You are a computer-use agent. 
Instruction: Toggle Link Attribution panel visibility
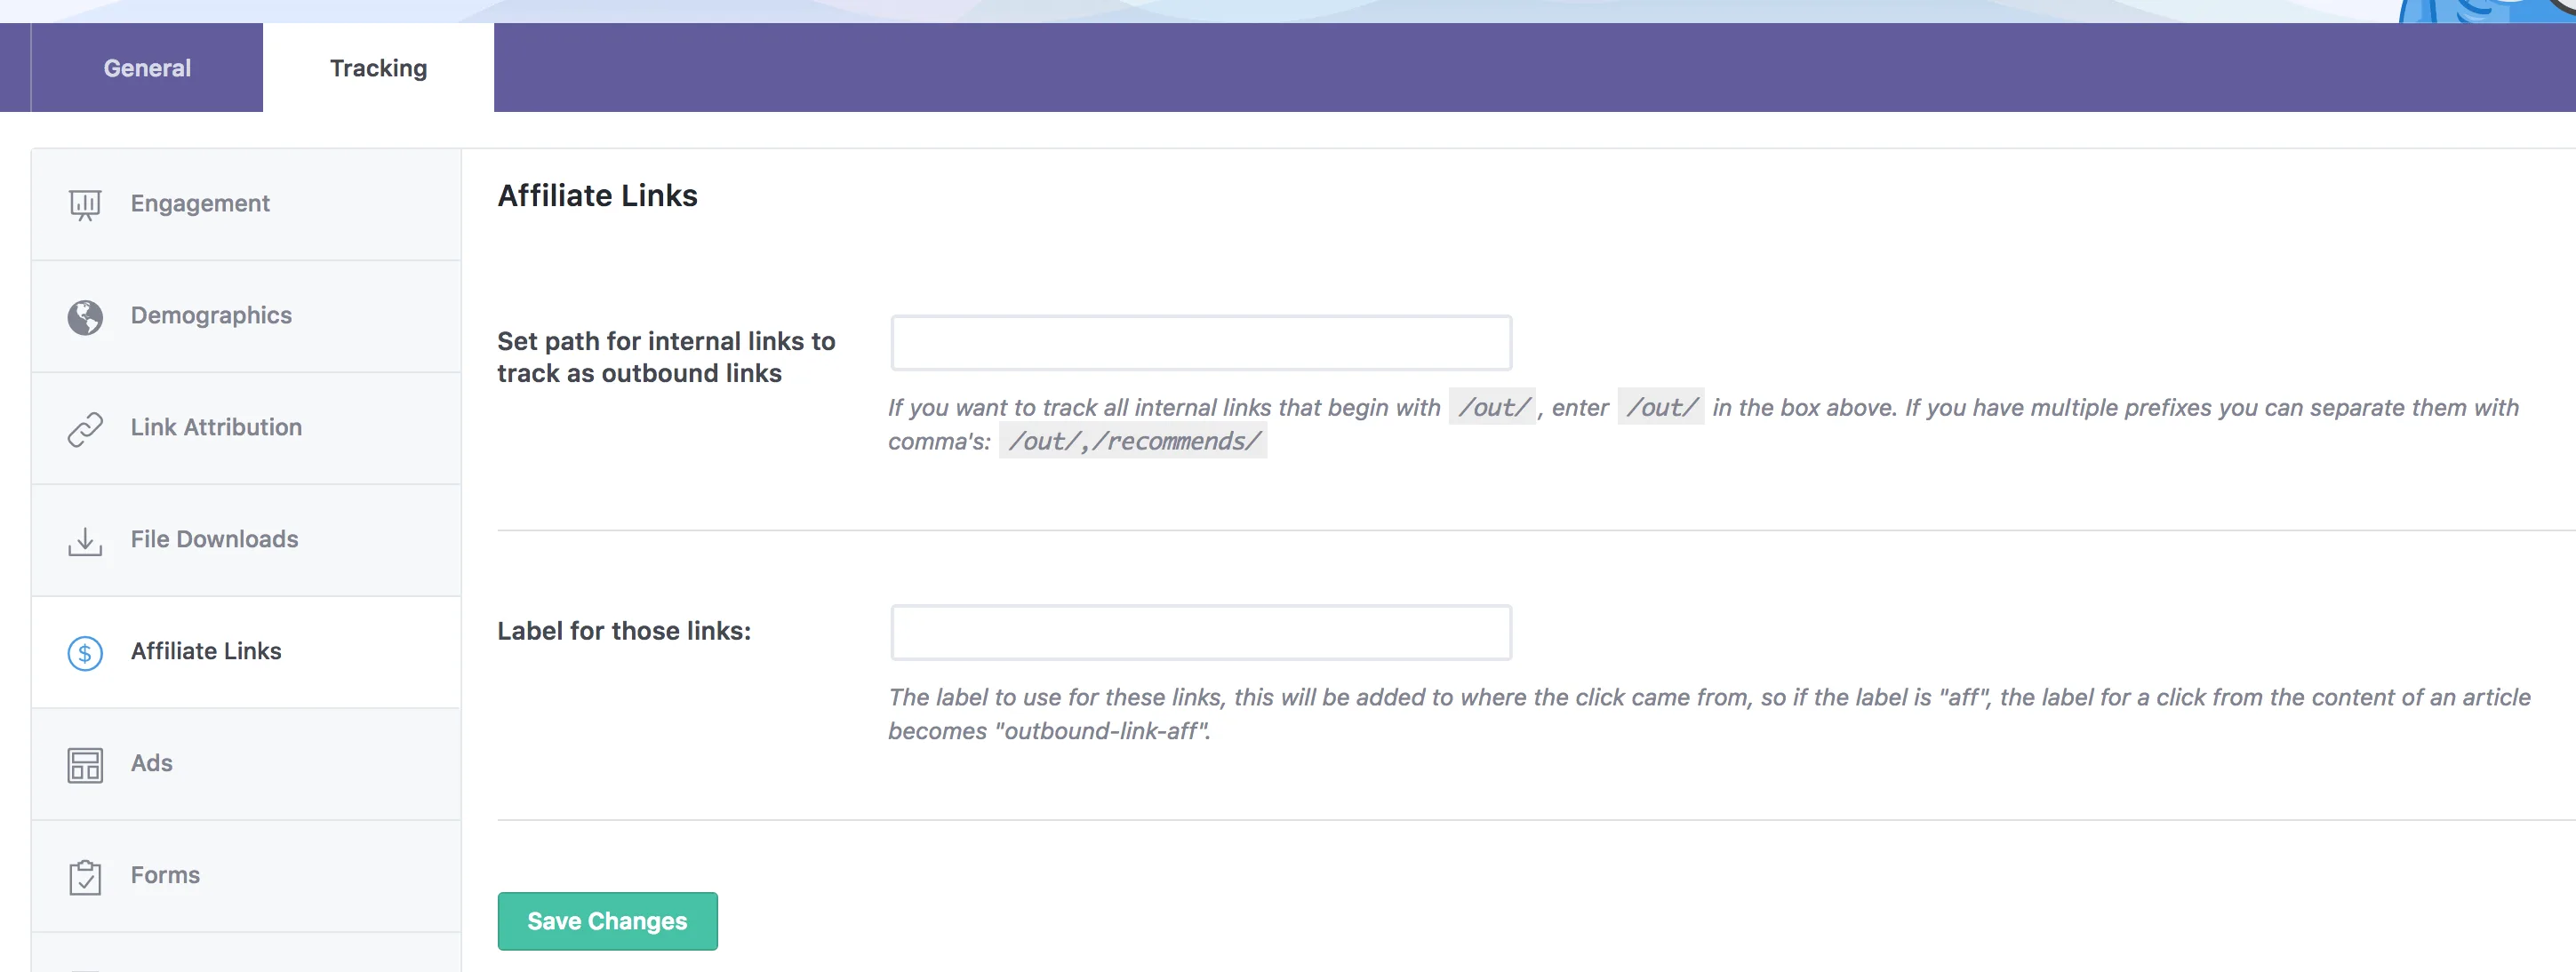(x=246, y=426)
